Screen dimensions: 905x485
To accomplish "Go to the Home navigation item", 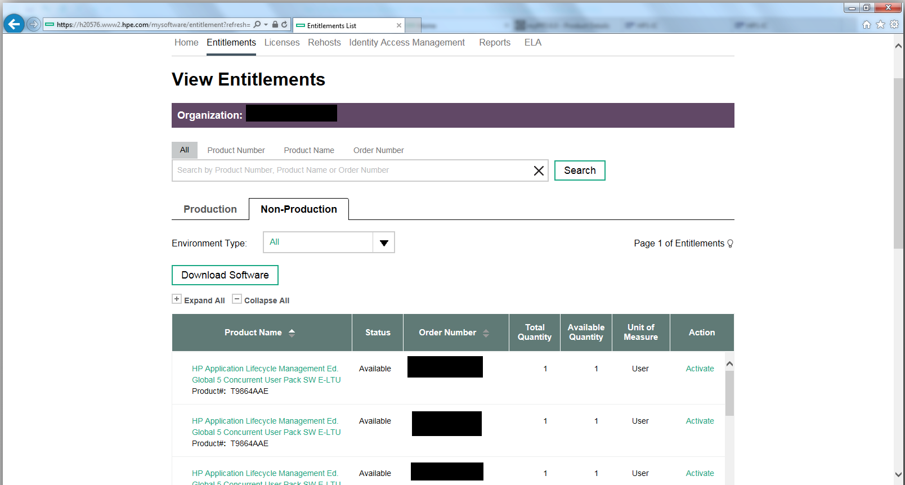I will point(186,43).
